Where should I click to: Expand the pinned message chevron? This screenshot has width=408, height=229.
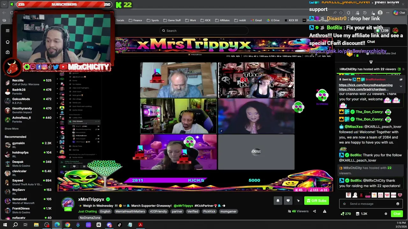coord(401,86)
